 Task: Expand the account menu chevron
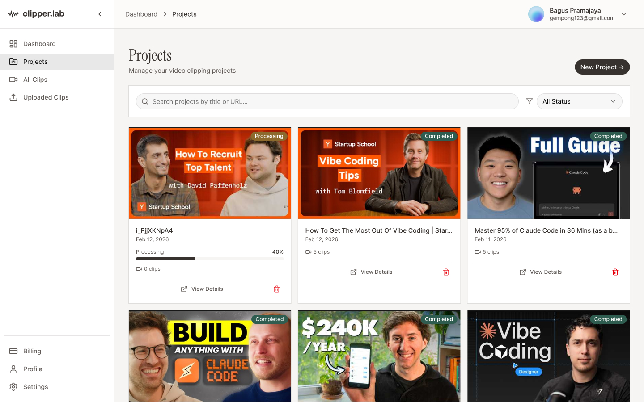click(x=624, y=14)
